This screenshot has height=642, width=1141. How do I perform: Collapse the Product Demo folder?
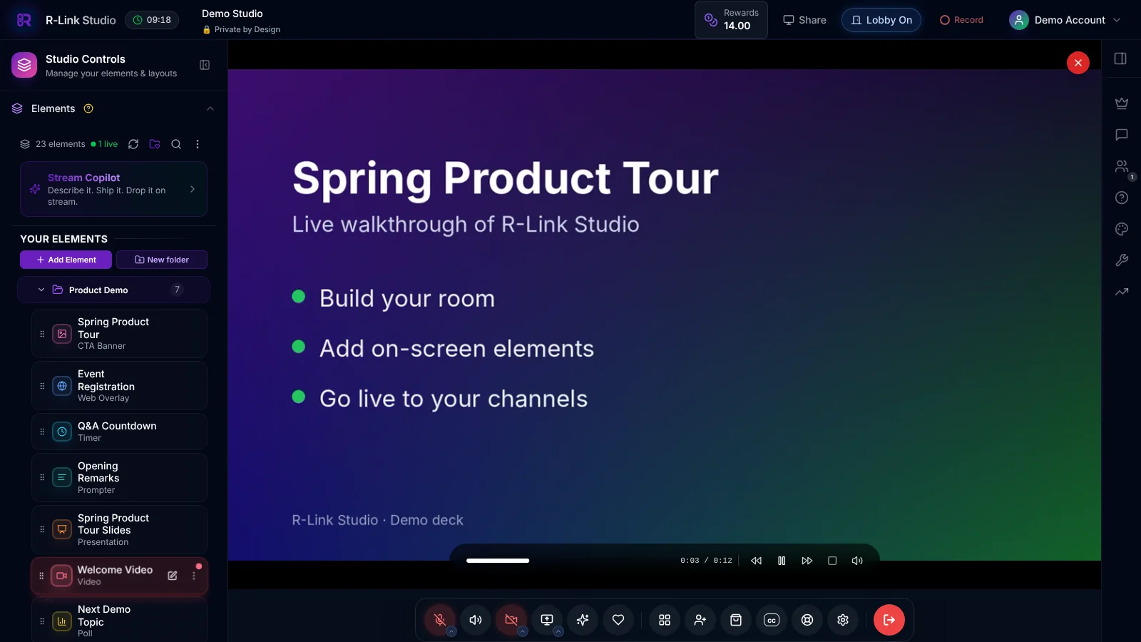point(41,290)
